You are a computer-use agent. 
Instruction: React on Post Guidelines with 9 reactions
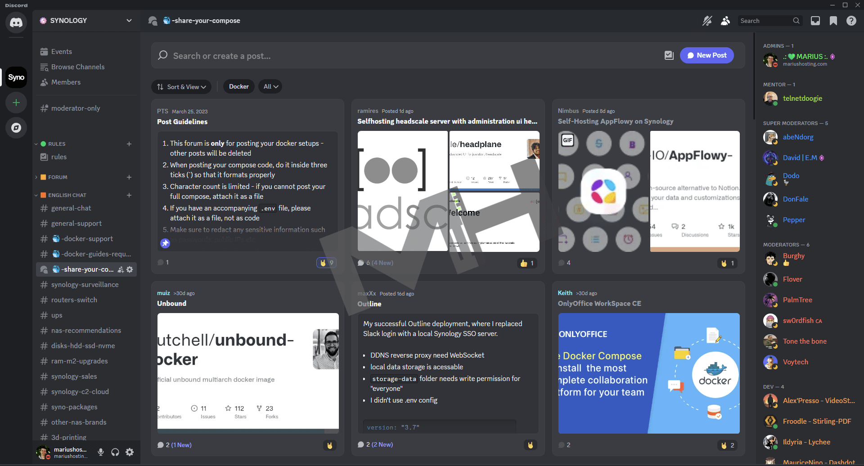pos(327,263)
